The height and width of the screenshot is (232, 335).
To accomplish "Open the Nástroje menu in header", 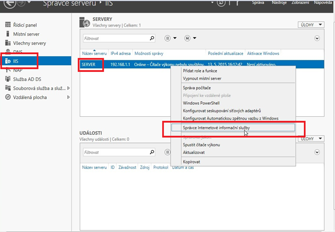I will point(279,3).
